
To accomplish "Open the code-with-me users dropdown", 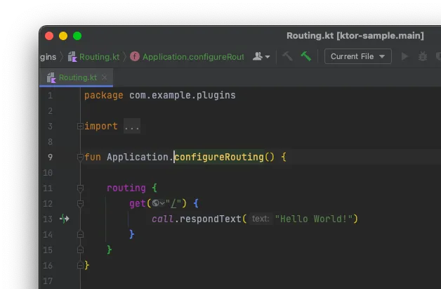I will [261, 56].
